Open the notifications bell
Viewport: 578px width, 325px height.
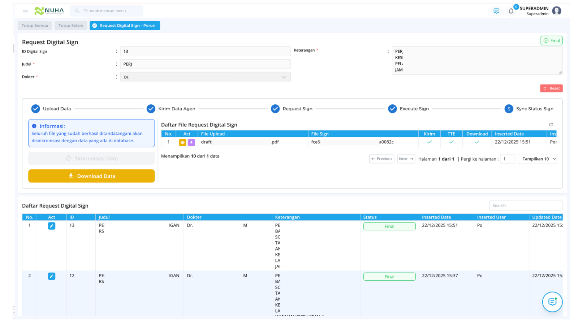(511, 11)
